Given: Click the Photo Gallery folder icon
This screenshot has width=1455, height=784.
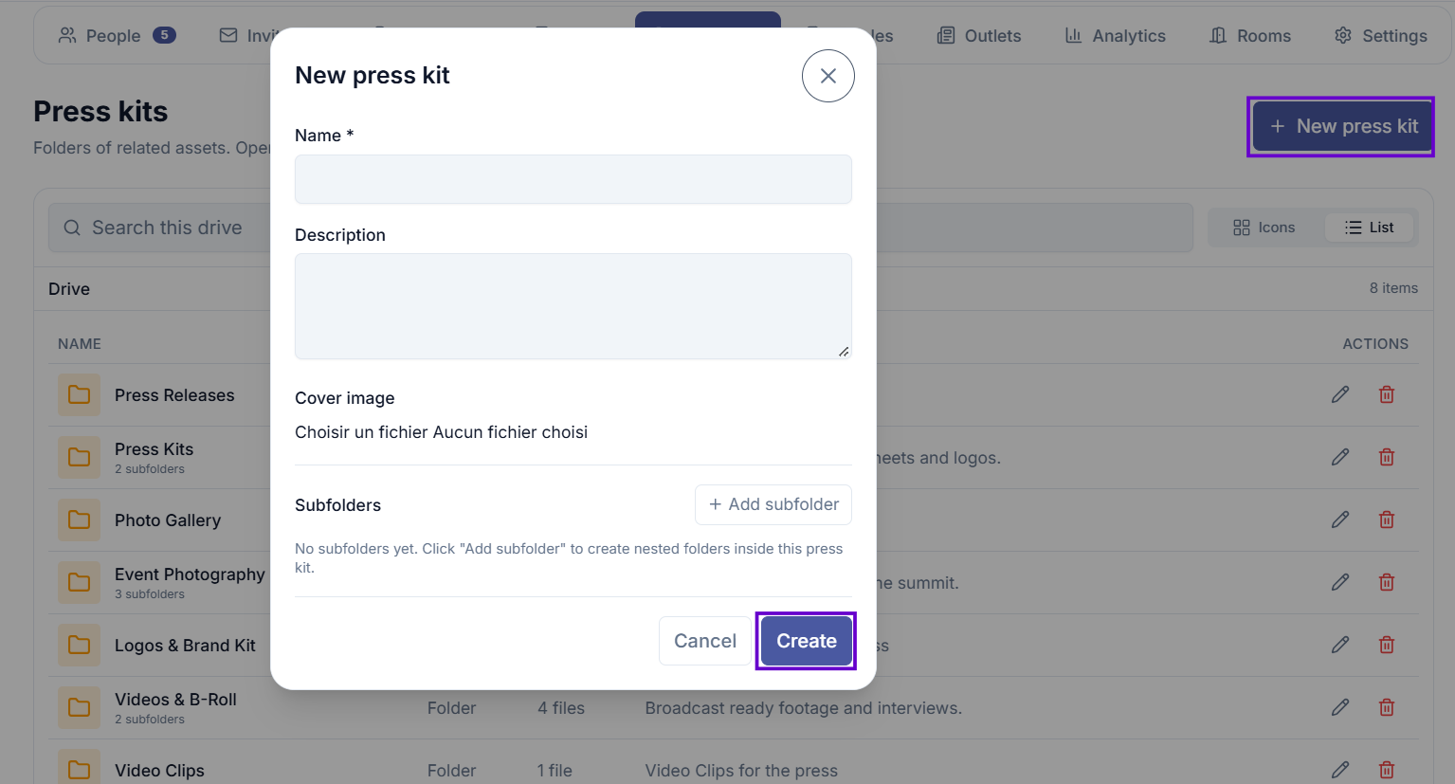Looking at the screenshot, I should pos(79,520).
